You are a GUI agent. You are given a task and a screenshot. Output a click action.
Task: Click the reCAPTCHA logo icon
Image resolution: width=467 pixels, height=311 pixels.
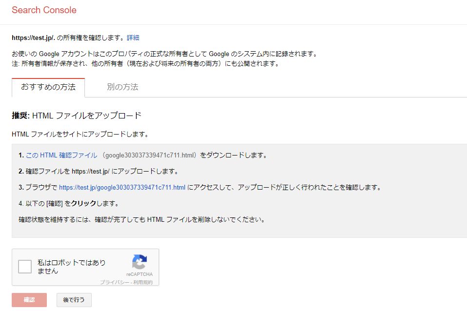[140, 262]
